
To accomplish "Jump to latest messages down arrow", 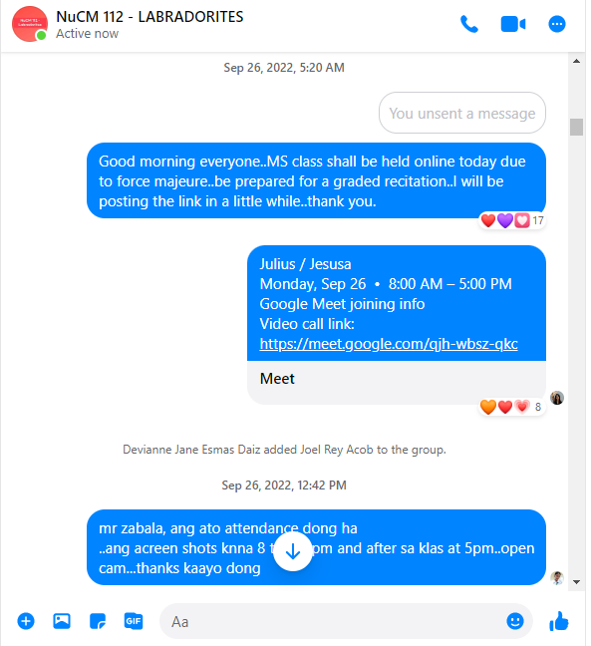I will click(x=293, y=551).
